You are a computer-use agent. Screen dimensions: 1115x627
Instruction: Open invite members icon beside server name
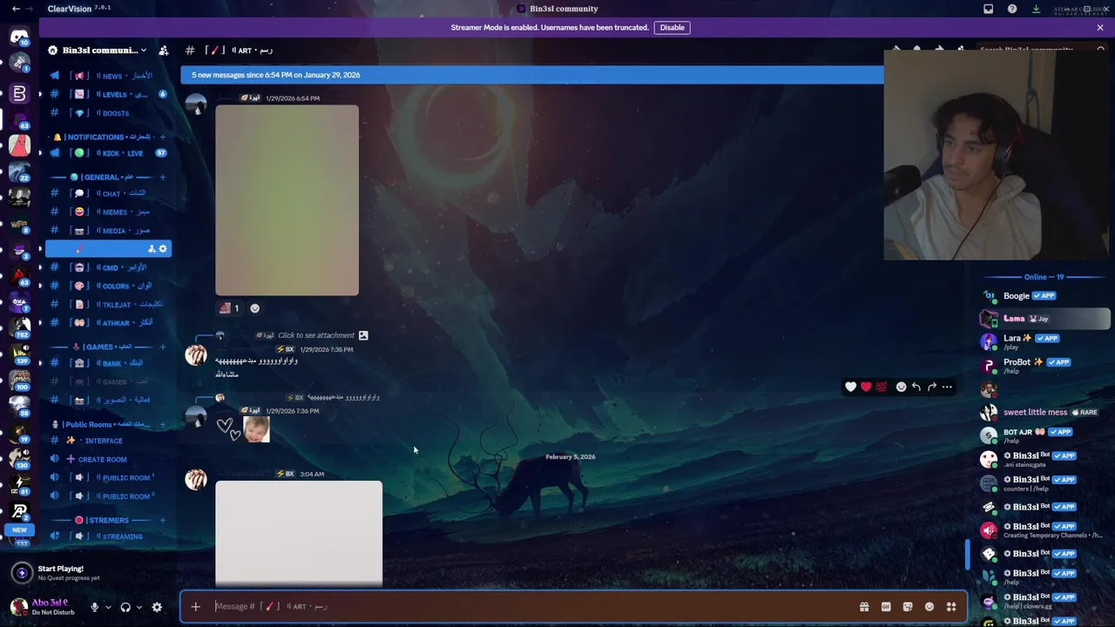point(163,51)
